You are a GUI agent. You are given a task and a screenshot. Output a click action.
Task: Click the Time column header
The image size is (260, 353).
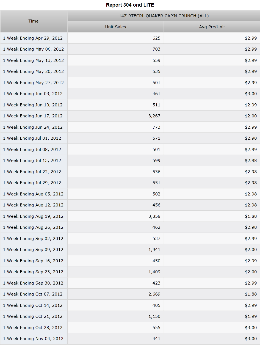point(34,21)
